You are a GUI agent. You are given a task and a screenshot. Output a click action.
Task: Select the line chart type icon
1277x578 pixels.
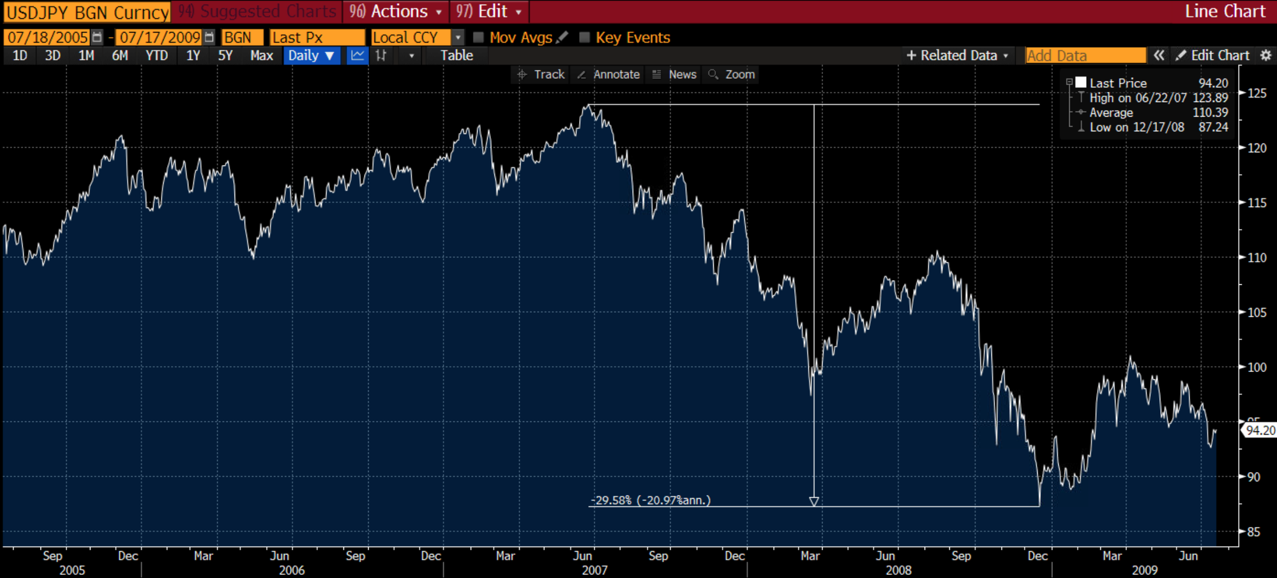tap(358, 56)
